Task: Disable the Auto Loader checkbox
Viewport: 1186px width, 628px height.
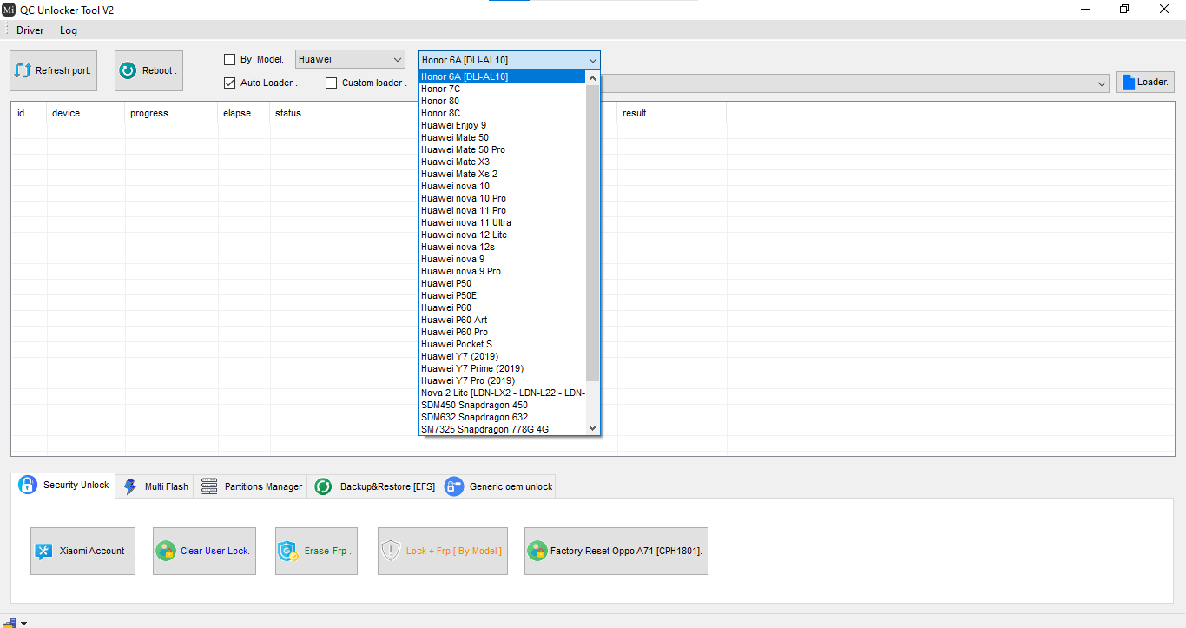Action: coord(230,83)
